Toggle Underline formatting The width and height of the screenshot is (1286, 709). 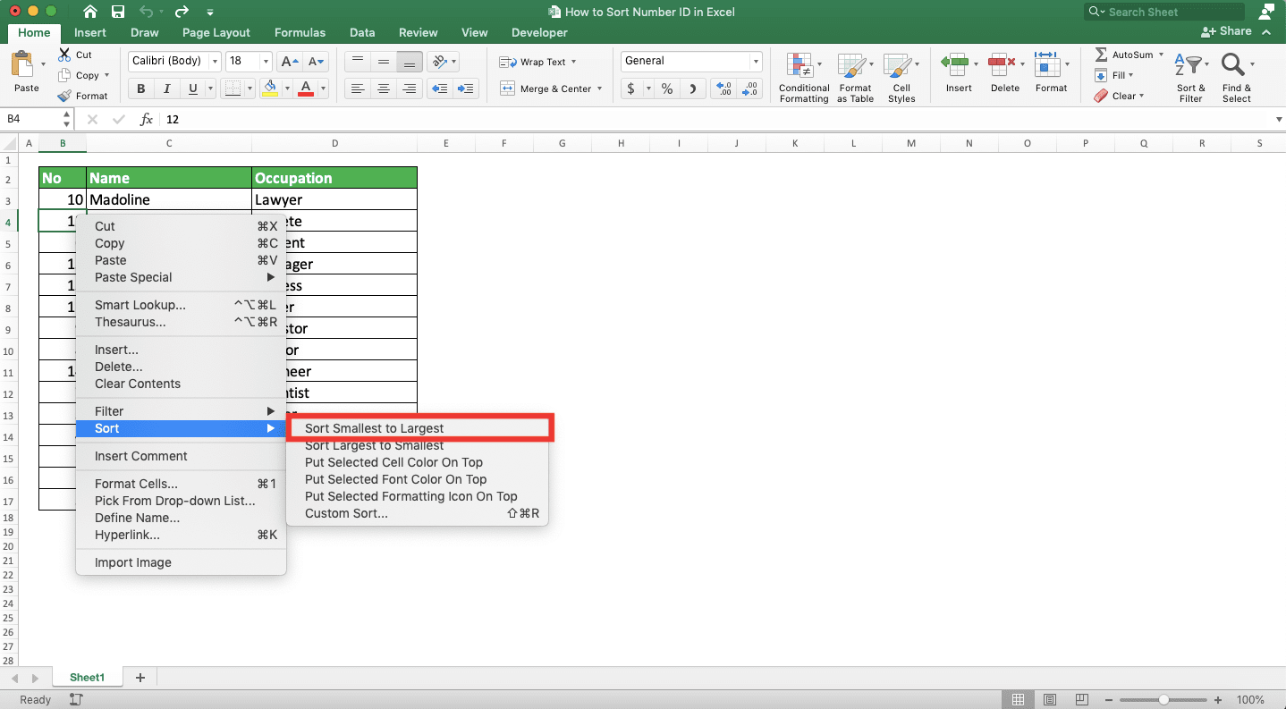coord(193,89)
